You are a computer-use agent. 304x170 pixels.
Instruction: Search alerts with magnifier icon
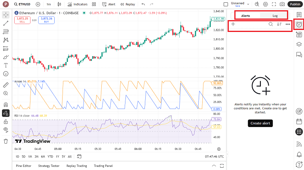tap(271, 24)
